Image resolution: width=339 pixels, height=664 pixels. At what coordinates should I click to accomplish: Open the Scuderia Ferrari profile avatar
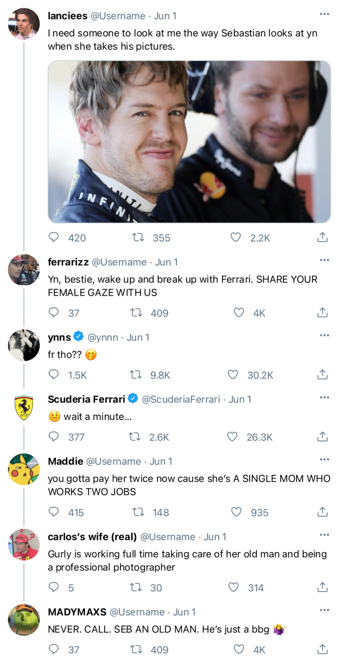point(24,407)
